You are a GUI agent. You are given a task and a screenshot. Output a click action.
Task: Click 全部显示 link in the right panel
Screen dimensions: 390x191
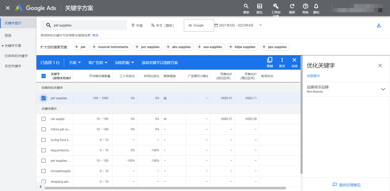tap(313, 76)
